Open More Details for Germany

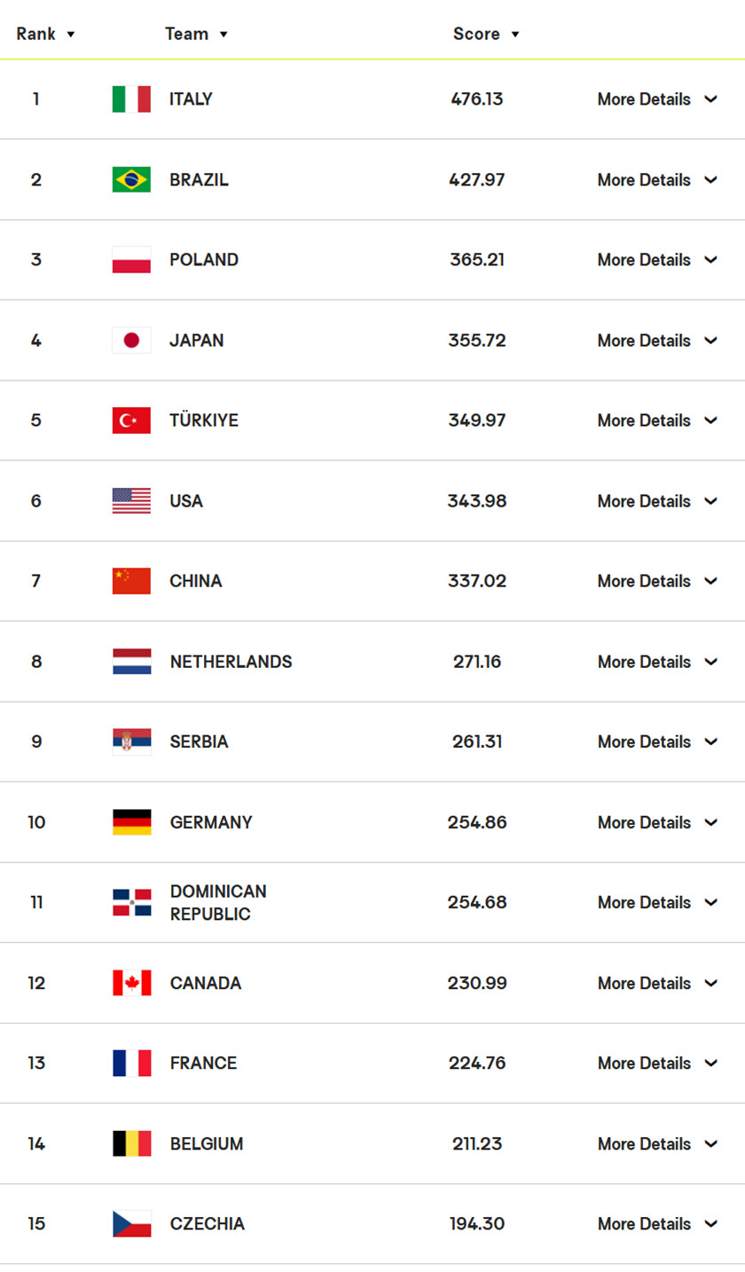(x=656, y=822)
